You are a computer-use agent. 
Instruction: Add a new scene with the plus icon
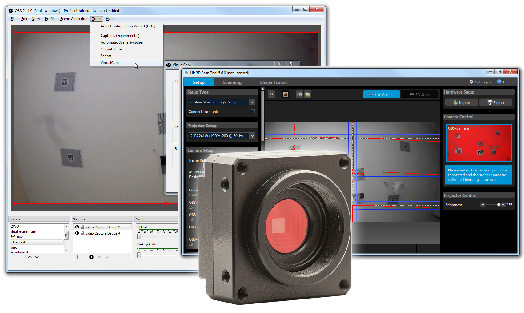tap(14, 257)
